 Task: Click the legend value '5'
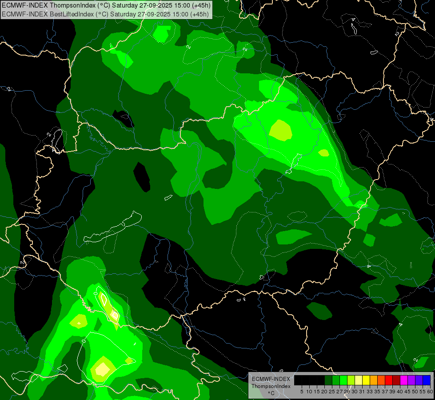[302, 392]
